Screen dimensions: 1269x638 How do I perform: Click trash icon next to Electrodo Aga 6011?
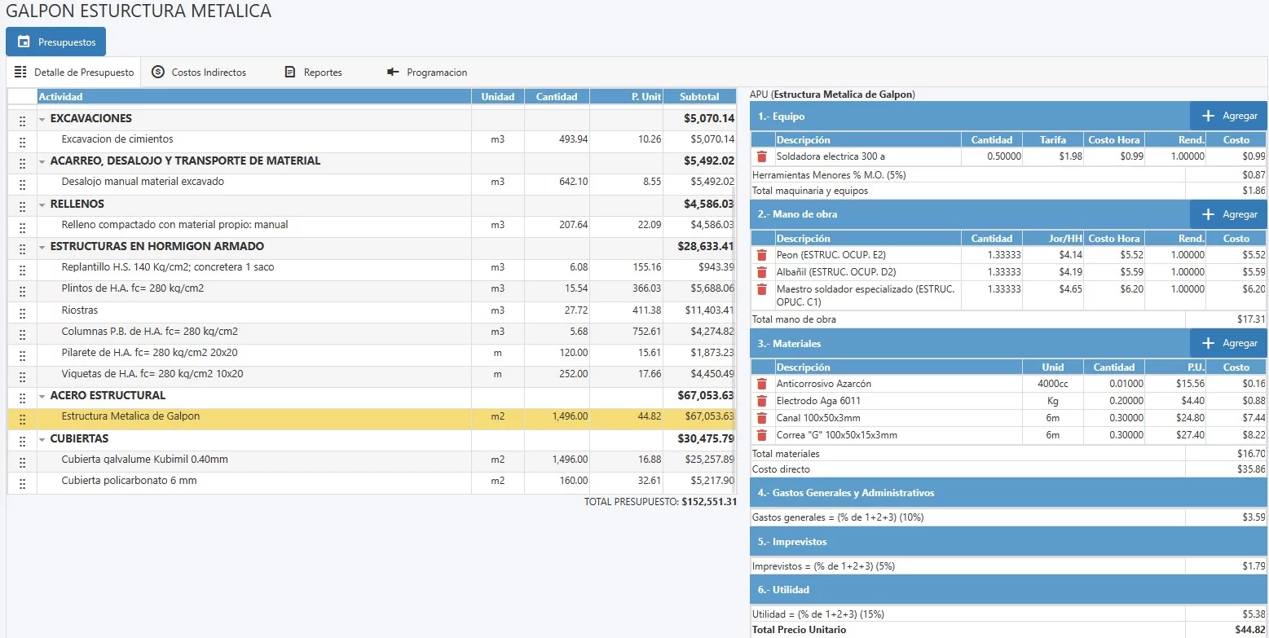click(x=761, y=401)
